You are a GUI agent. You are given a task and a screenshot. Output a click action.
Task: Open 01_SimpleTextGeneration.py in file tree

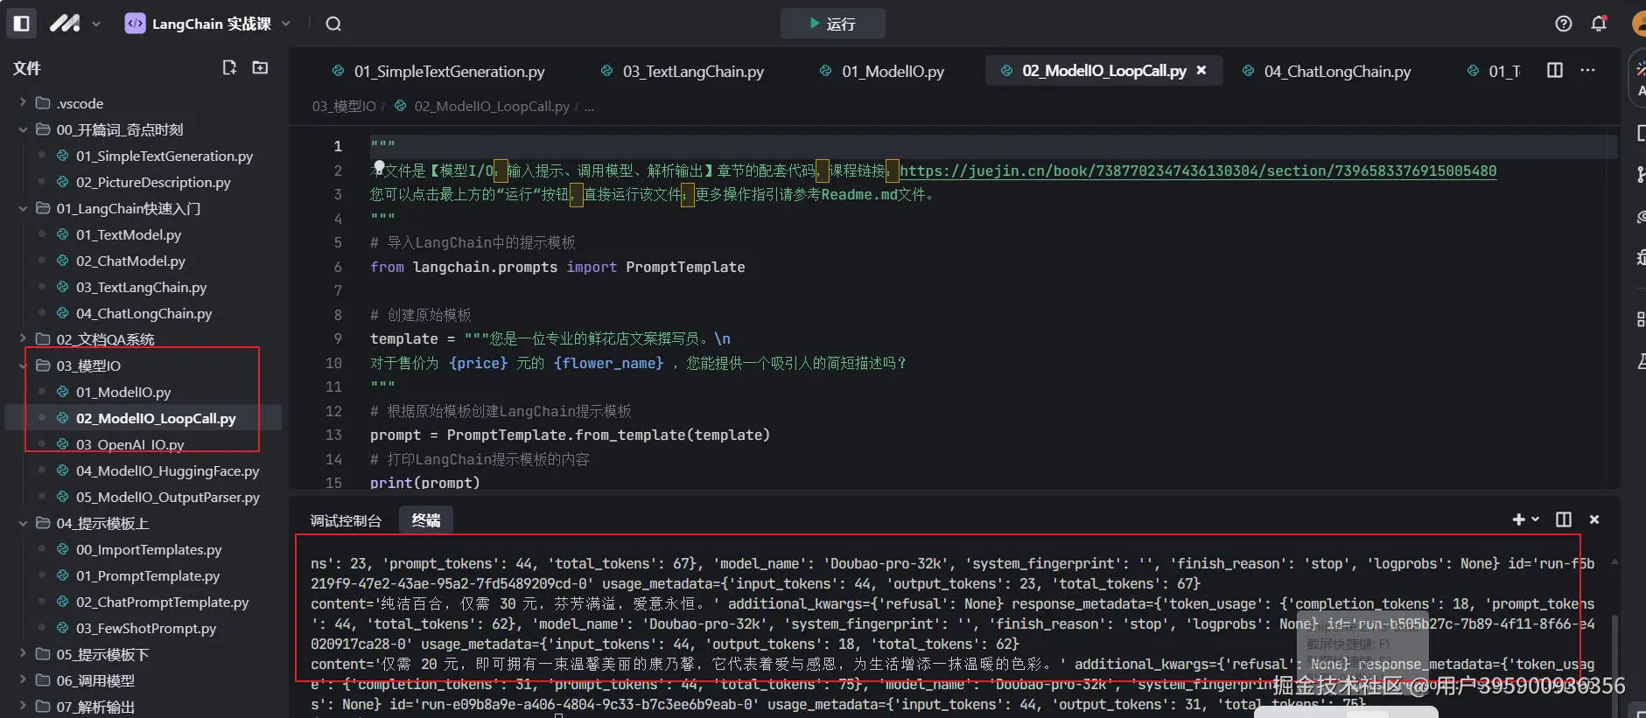pos(164,156)
